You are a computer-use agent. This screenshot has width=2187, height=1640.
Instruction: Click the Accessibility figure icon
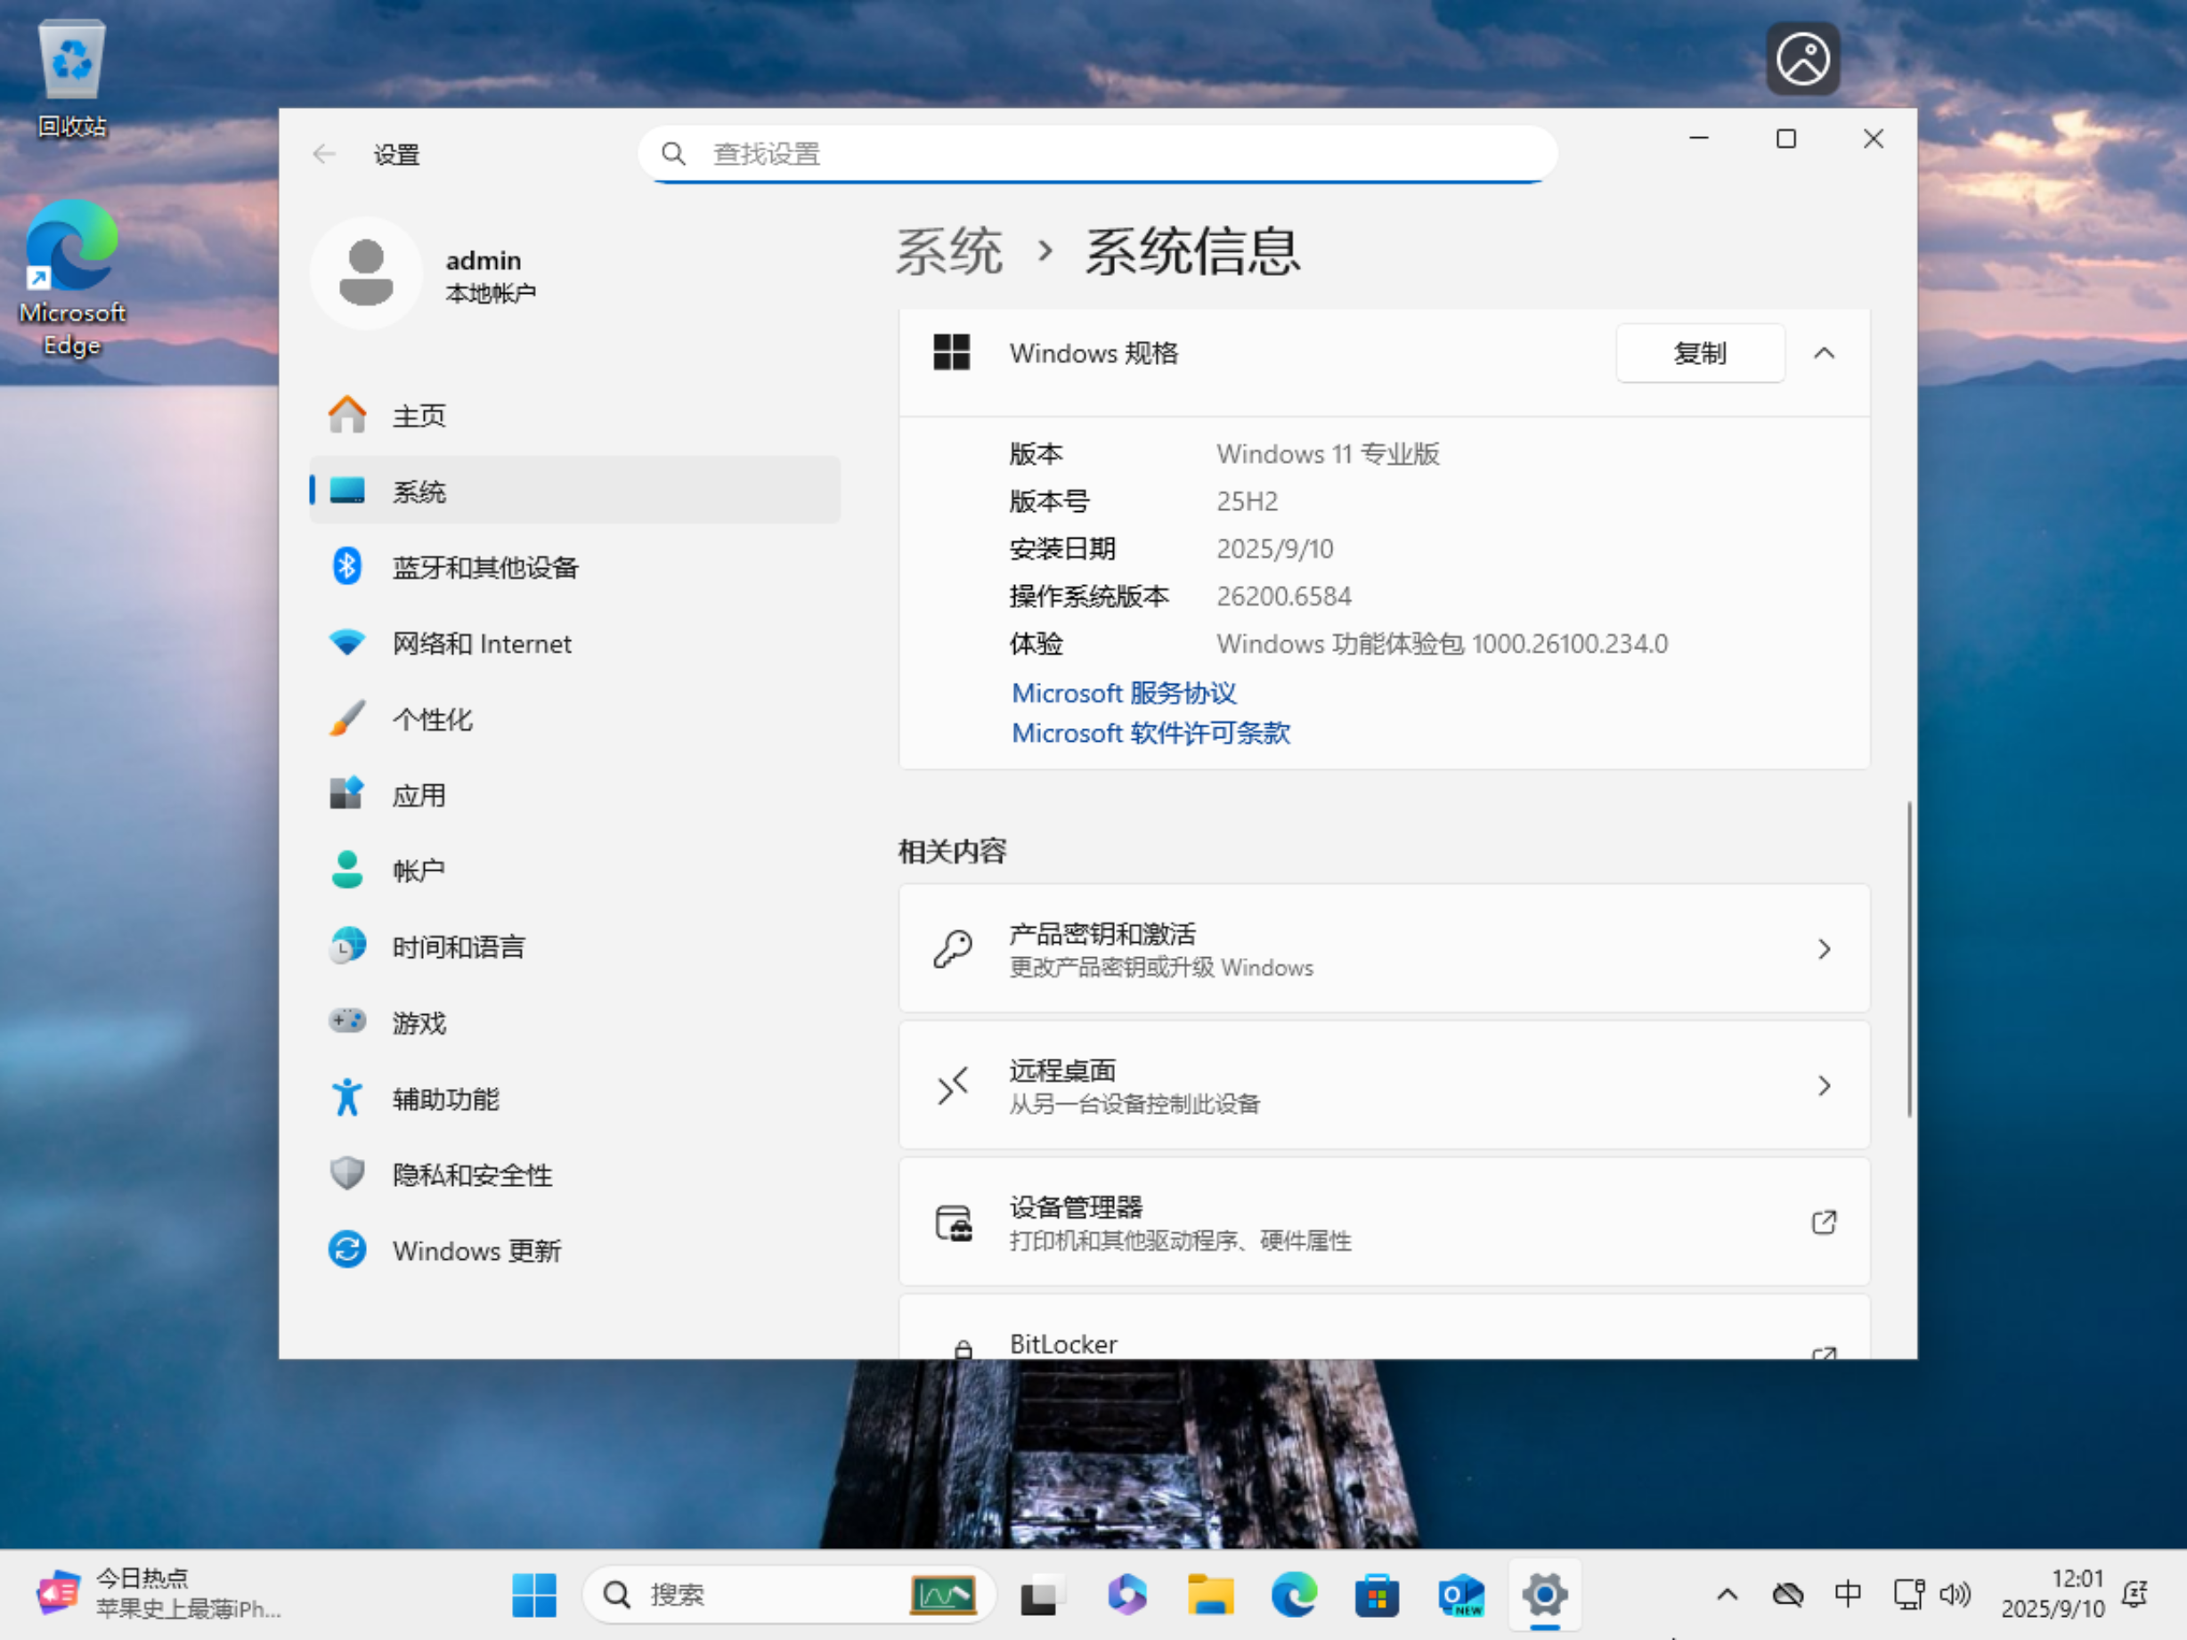pyautogui.click(x=346, y=1099)
